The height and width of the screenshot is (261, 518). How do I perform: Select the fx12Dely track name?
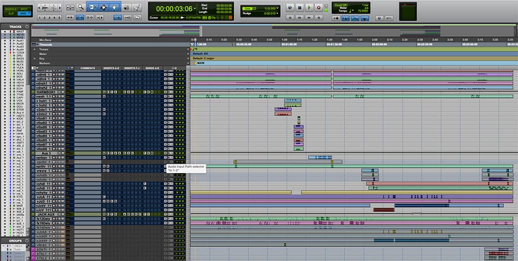pyautogui.click(x=44, y=219)
